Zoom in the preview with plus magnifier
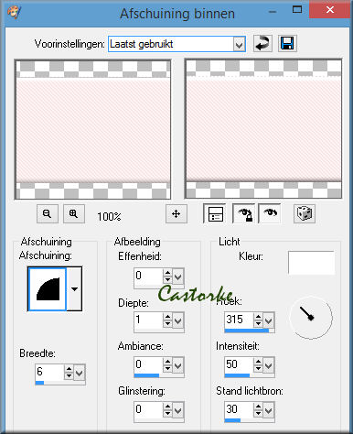353x434 pixels. [x=73, y=213]
